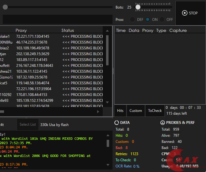Image resolution: width=206 pixels, height=172 pixels.
Task: Select row with proxy 216.167.248.178:34643
Action: [x=51, y=65]
